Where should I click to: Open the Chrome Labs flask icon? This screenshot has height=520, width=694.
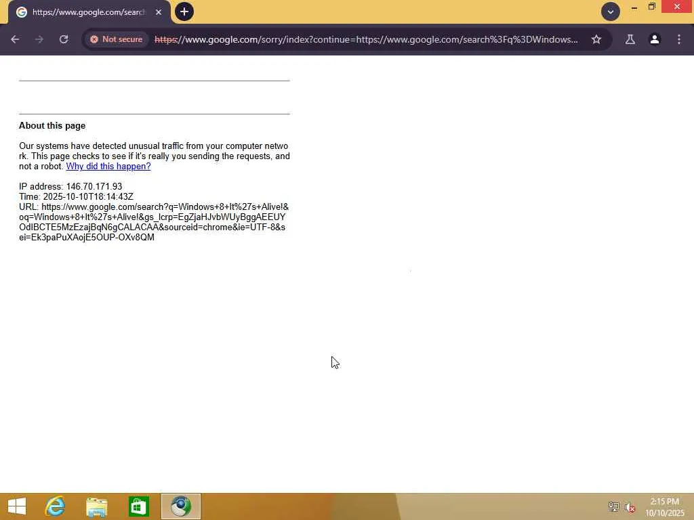click(x=630, y=39)
